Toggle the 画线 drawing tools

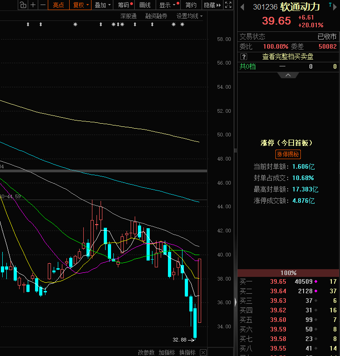coord(145,5)
